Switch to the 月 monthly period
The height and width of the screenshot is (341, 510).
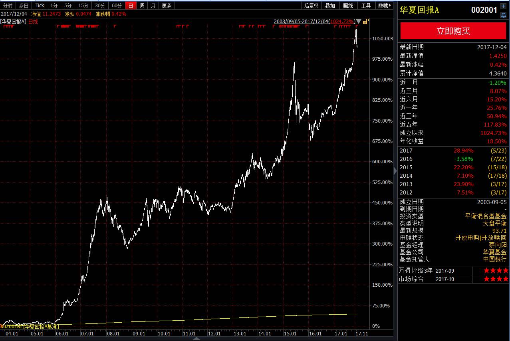tap(153, 6)
